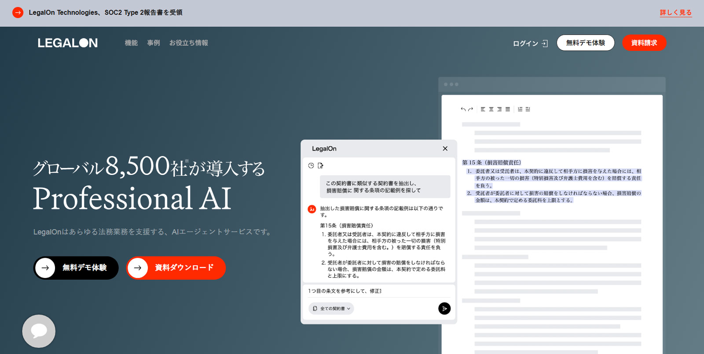Image resolution: width=704 pixels, height=354 pixels.
Task: Click the redo icon in editor toolbar
Action: tap(470, 109)
